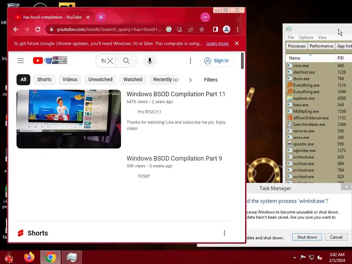352x264 pixels.
Task: Open the Chrome tab search dropdown
Action: coord(205,17)
